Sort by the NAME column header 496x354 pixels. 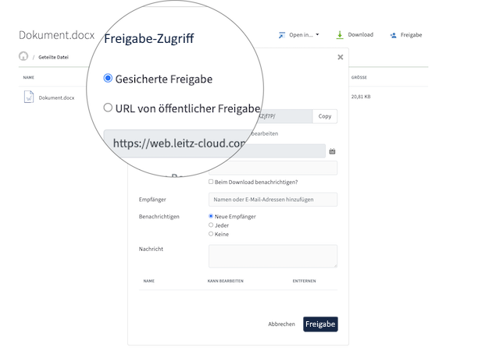click(28, 77)
